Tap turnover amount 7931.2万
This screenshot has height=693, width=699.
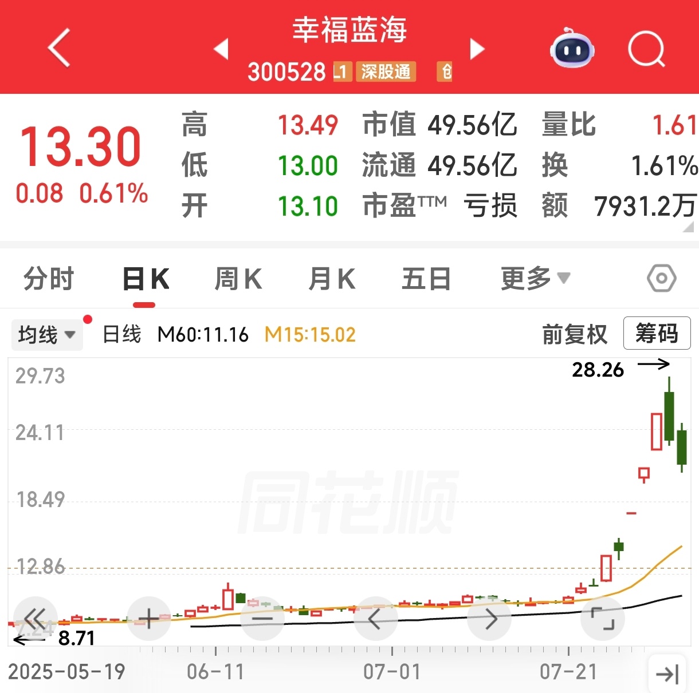(x=645, y=206)
